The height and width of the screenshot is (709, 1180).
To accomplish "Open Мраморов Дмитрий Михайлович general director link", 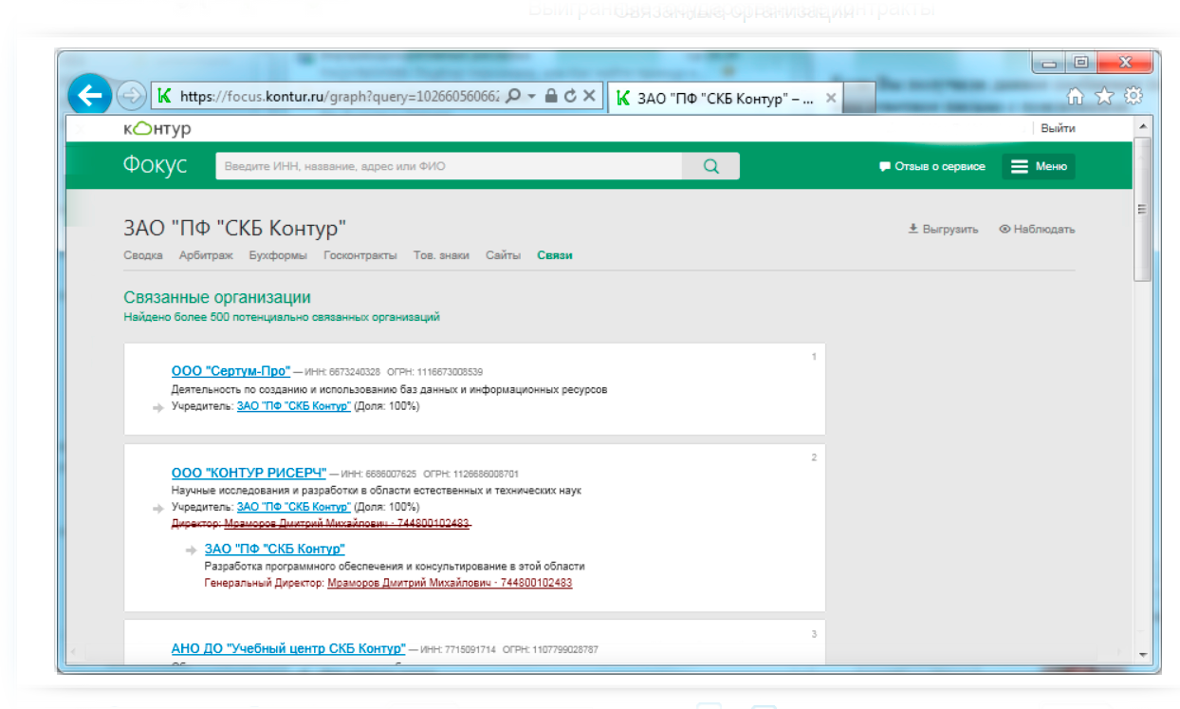I will pos(450,583).
